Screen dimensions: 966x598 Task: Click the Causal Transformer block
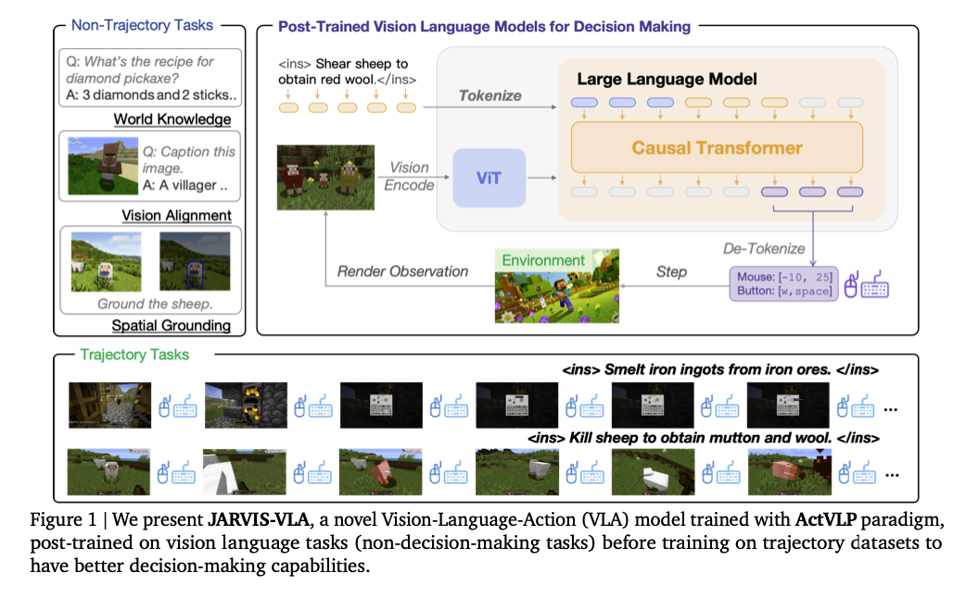[718, 148]
